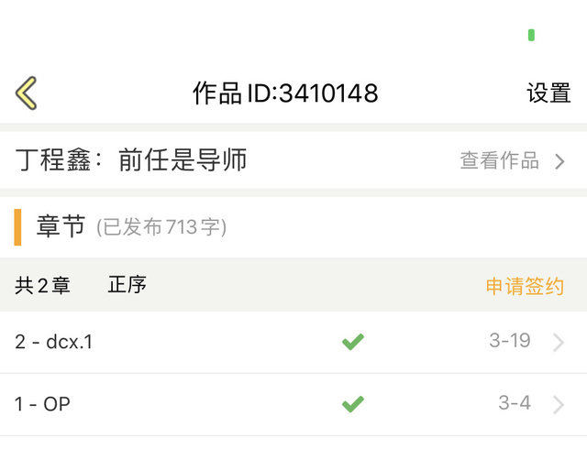Tap the 共2章 chapter count
587x471 pixels.
(42, 285)
